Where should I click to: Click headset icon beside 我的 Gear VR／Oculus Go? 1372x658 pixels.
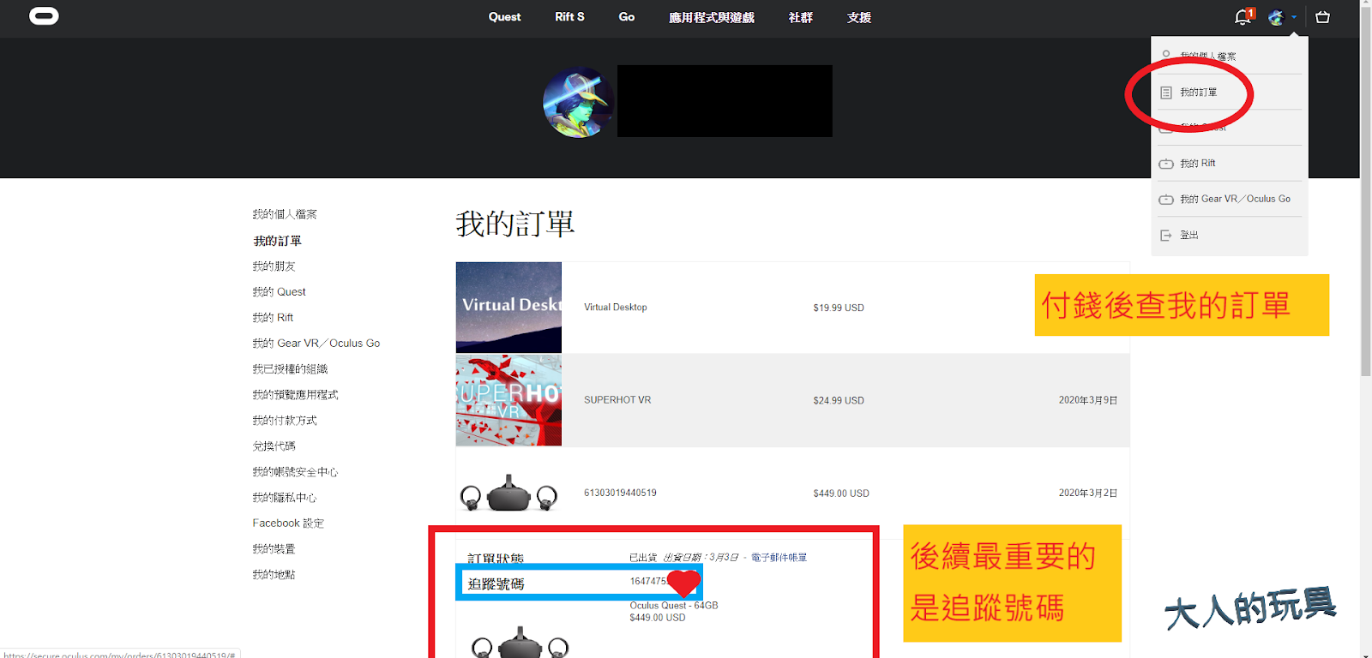pyautogui.click(x=1166, y=200)
